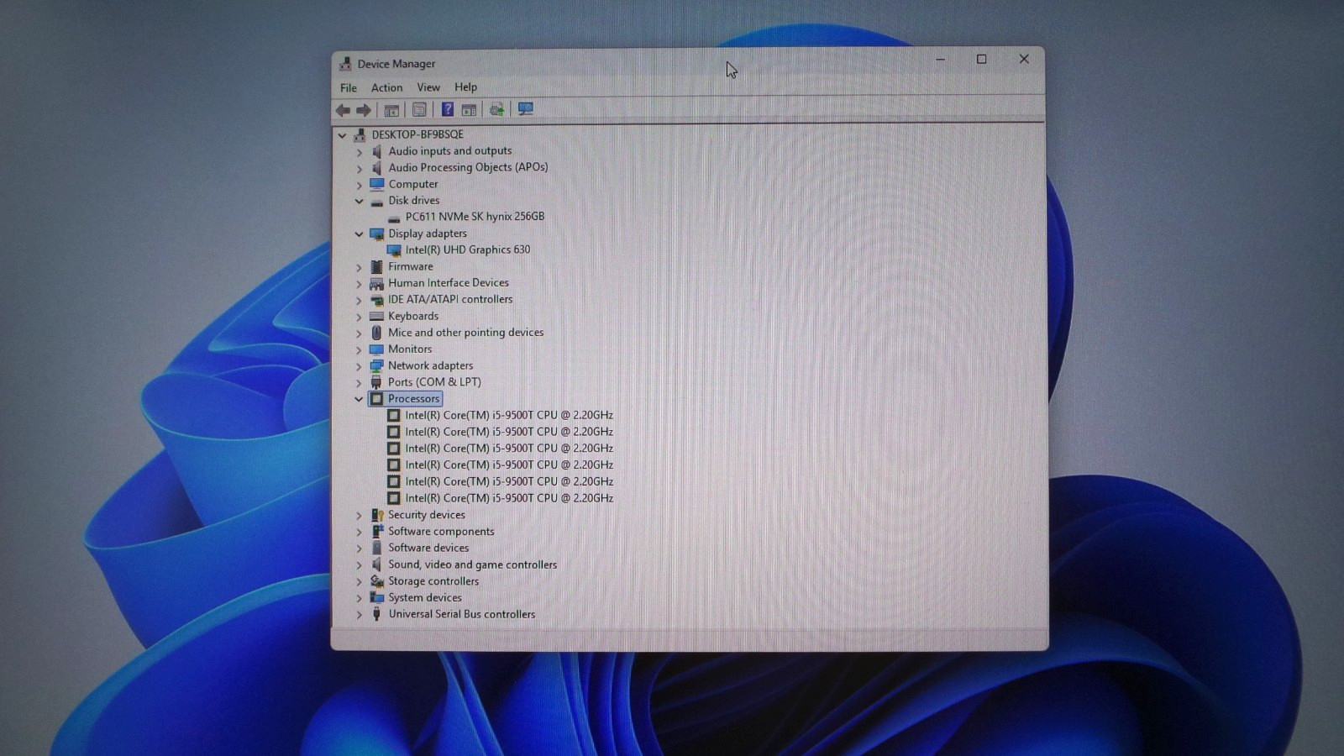This screenshot has height=756, width=1344.
Task: Click the adapter icon beside Intel UHD Graphics 630
Action: [x=394, y=250]
